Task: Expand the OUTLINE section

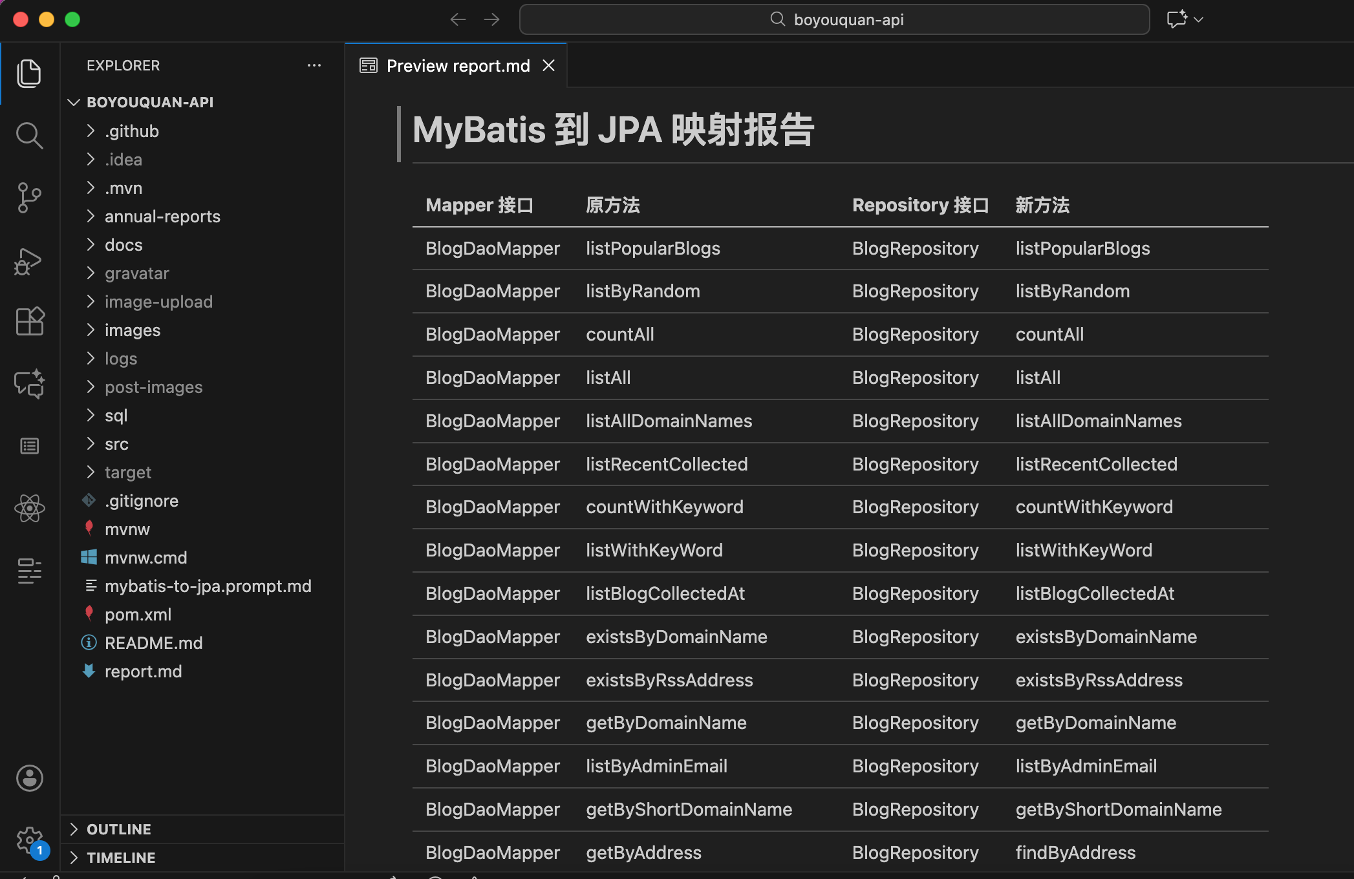Action: [118, 829]
